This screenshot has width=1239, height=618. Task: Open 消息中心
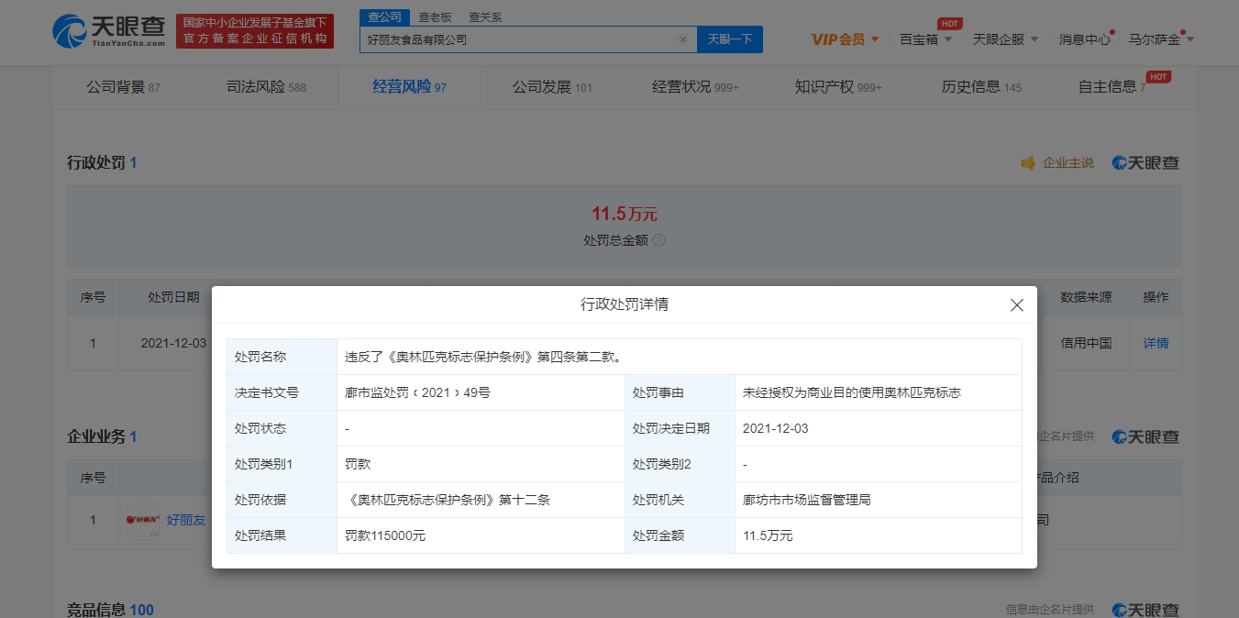(1085, 39)
